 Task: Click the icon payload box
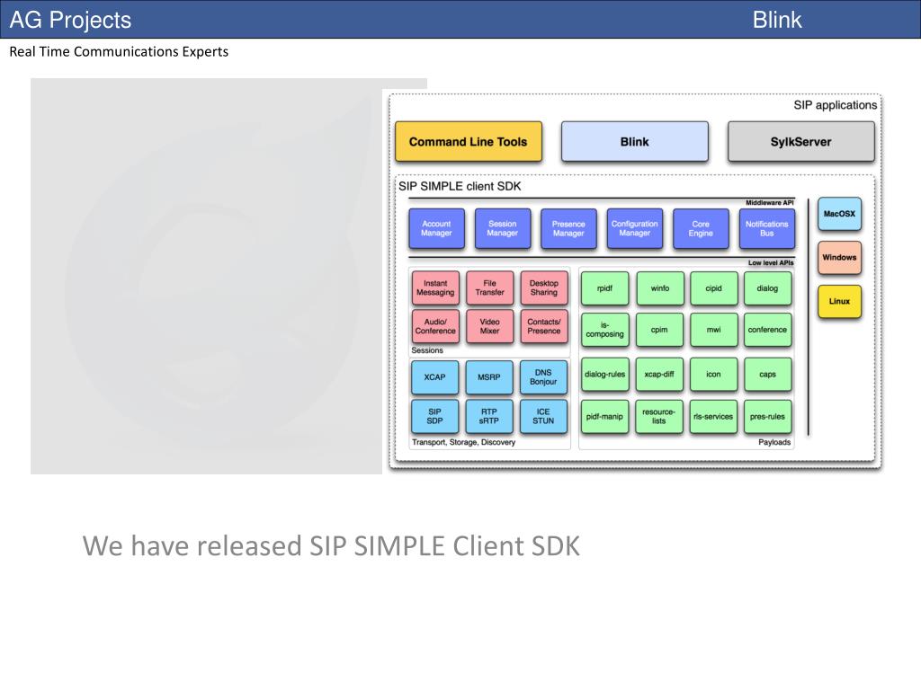click(713, 374)
